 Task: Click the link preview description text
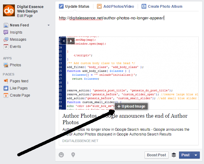126,132
